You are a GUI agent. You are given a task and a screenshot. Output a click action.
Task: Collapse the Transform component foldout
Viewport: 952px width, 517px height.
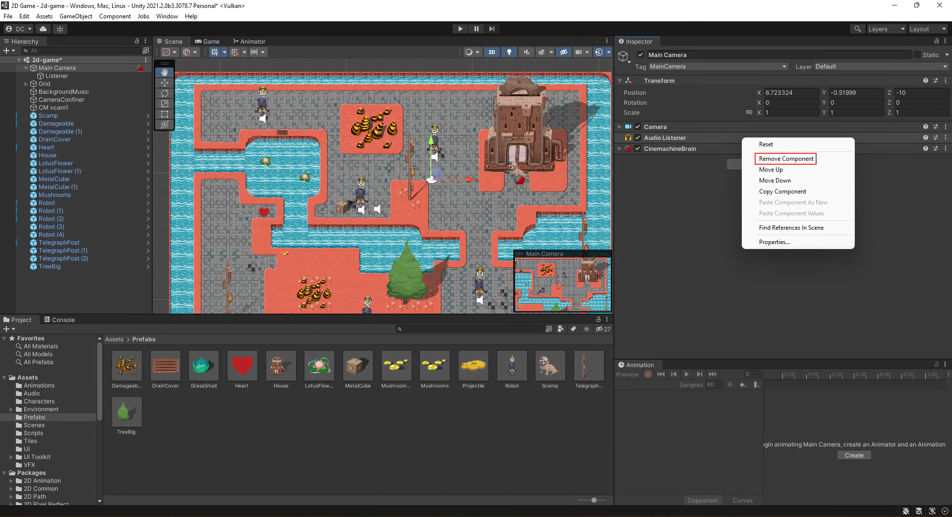click(x=619, y=80)
